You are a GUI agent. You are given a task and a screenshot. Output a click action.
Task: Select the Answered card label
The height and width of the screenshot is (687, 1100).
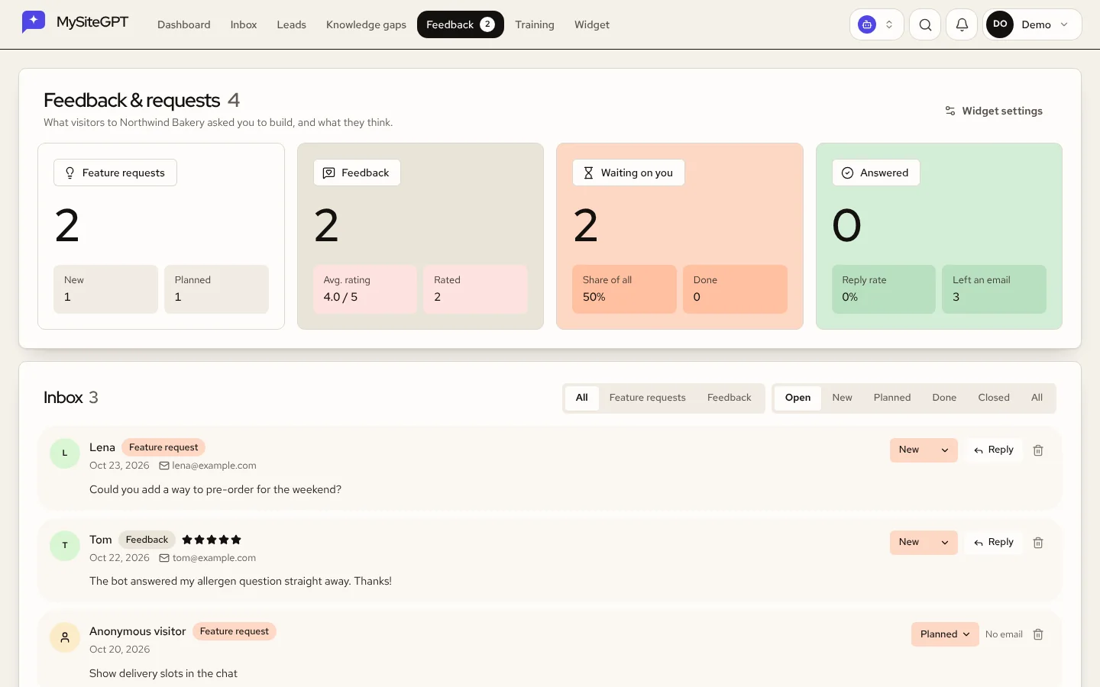(876, 173)
